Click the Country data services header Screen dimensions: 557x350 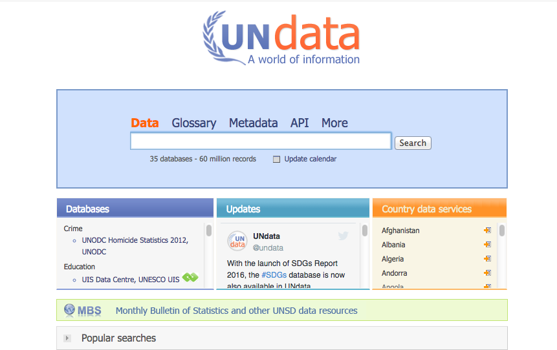(439, 208)
